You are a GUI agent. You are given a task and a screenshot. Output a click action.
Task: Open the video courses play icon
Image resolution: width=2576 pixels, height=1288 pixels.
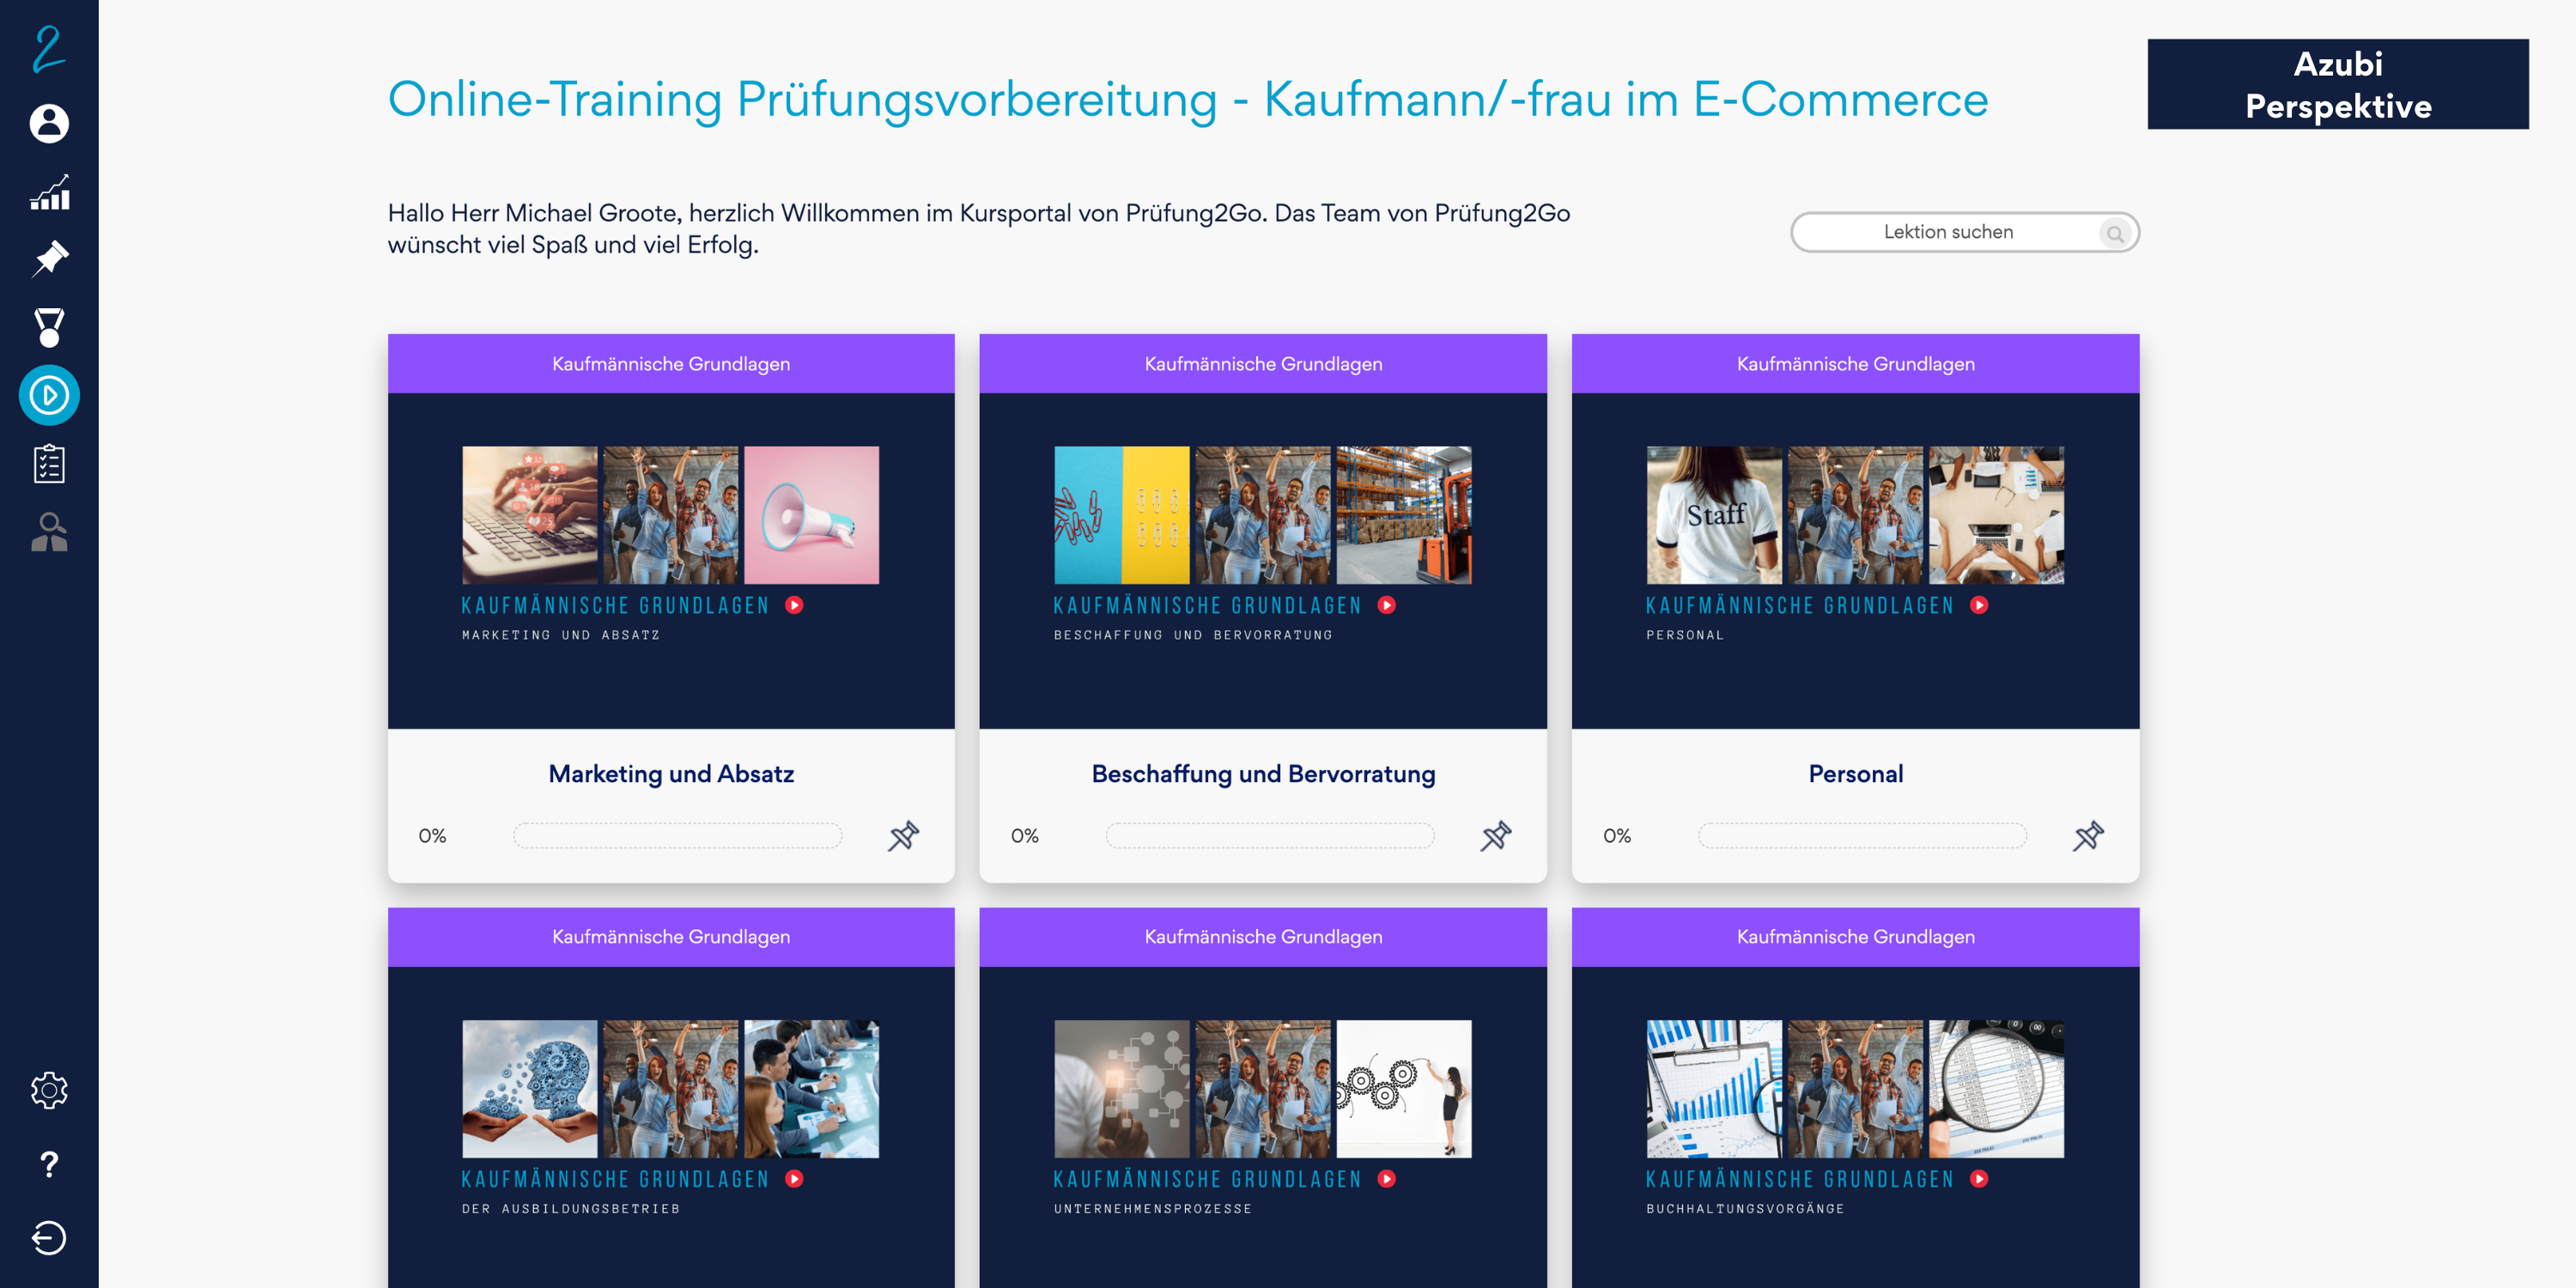click(x=48, y=394)
